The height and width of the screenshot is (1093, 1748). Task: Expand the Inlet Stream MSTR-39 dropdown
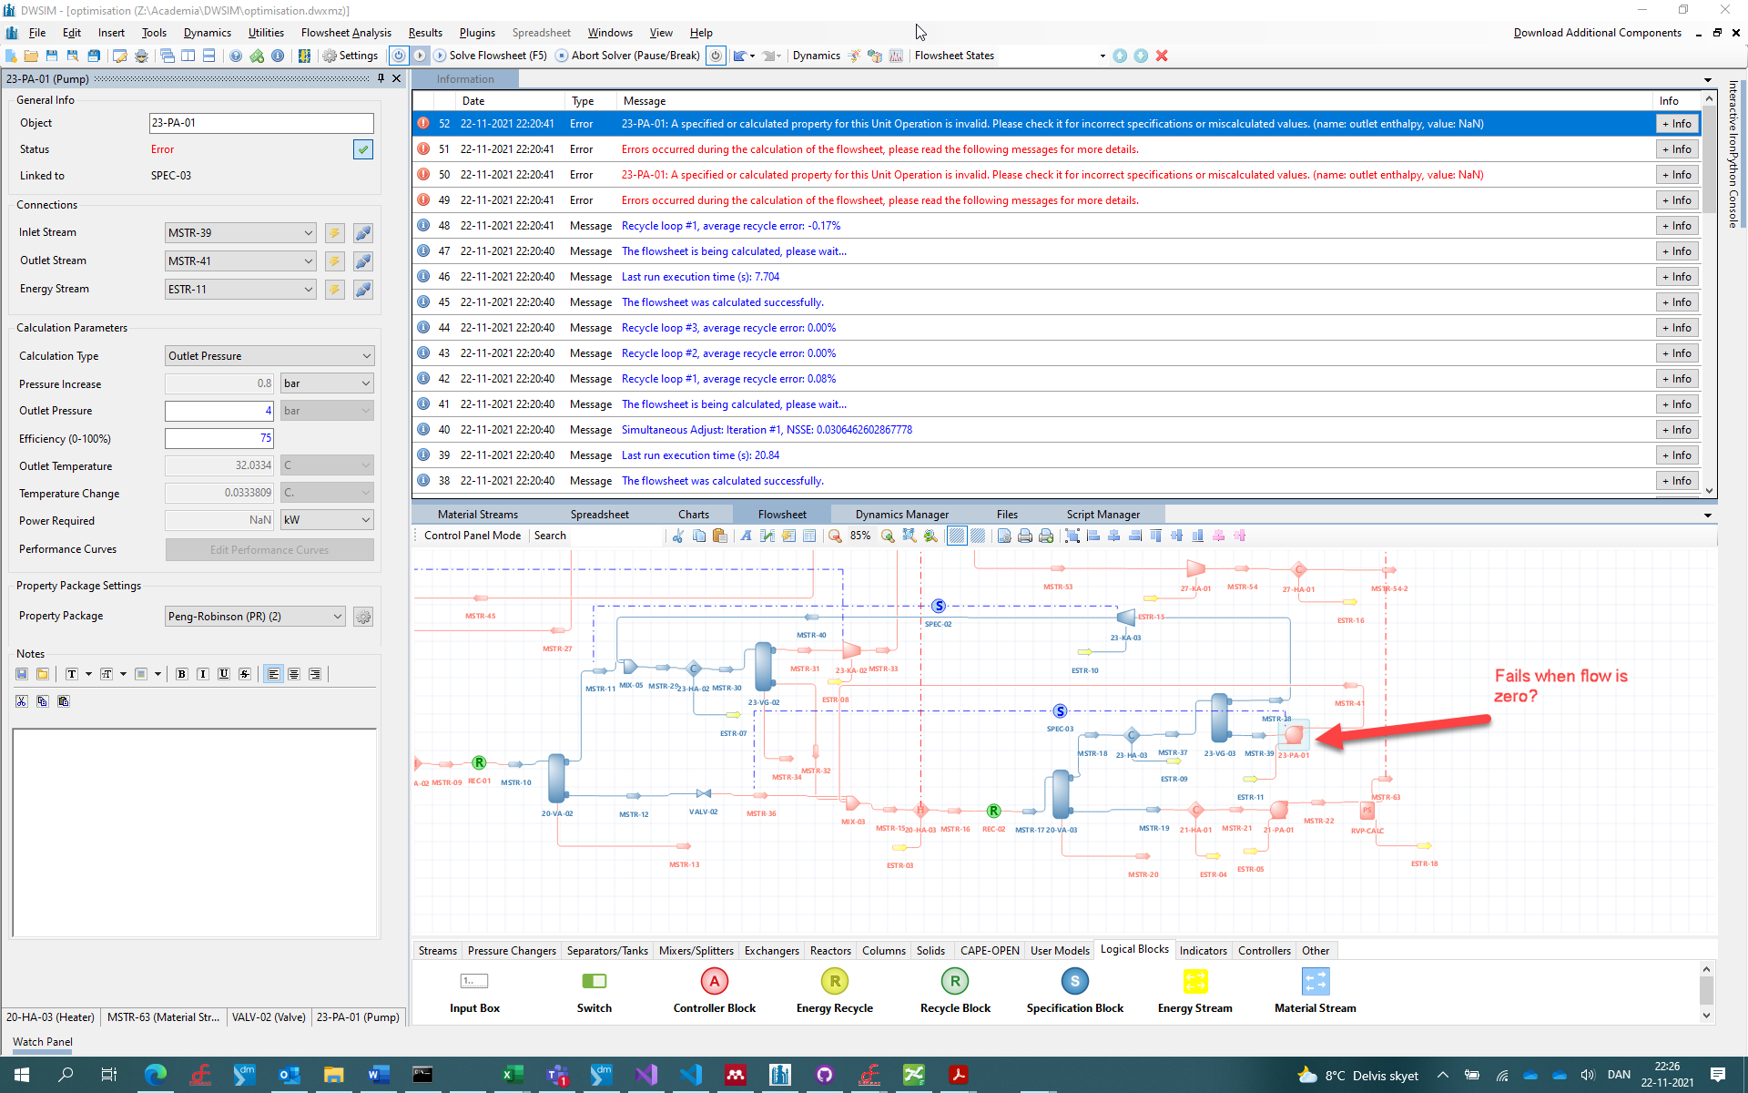239,232
